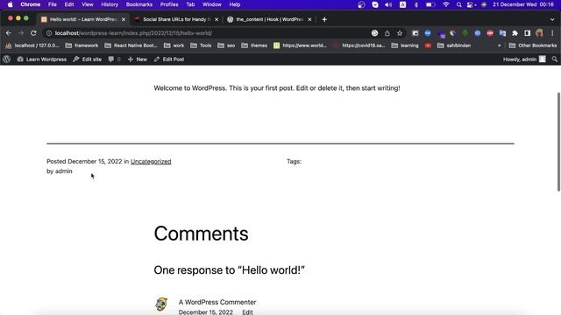Click the page vertical scrollbar thumb
The width and height of the screenshot is (561, 315).
[558, 142]
